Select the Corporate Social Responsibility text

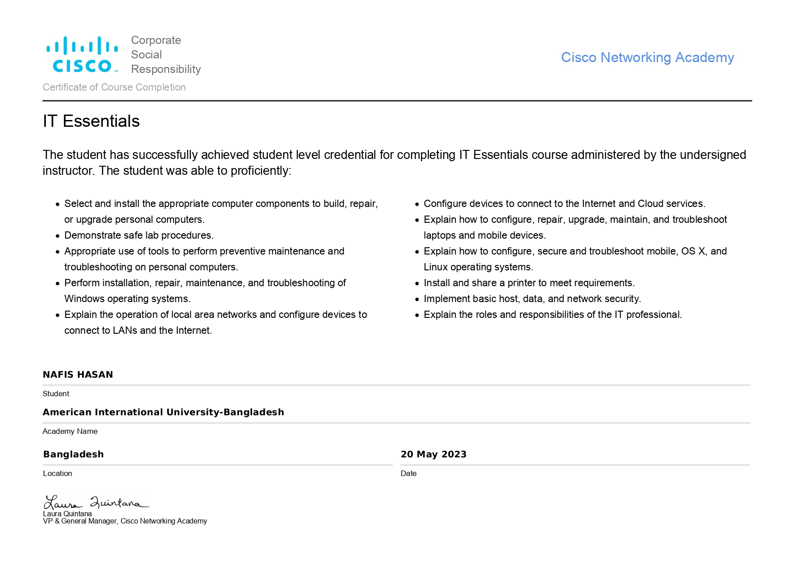(x=165, y=55)
